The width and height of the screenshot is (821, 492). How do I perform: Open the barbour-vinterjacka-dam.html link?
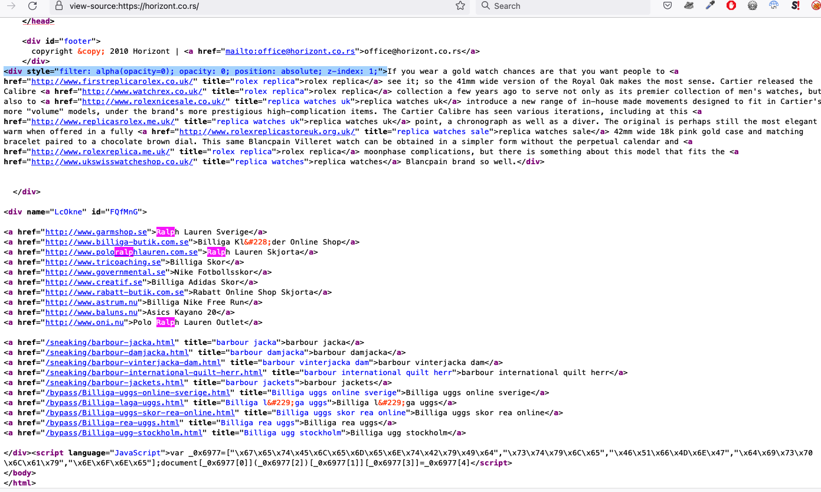coord(133,363)
